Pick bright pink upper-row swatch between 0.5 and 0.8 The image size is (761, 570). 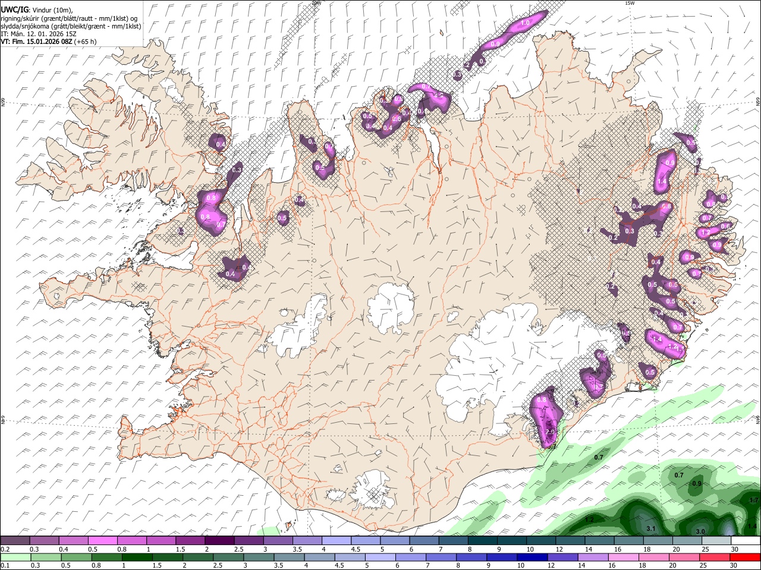coord(102,541)
